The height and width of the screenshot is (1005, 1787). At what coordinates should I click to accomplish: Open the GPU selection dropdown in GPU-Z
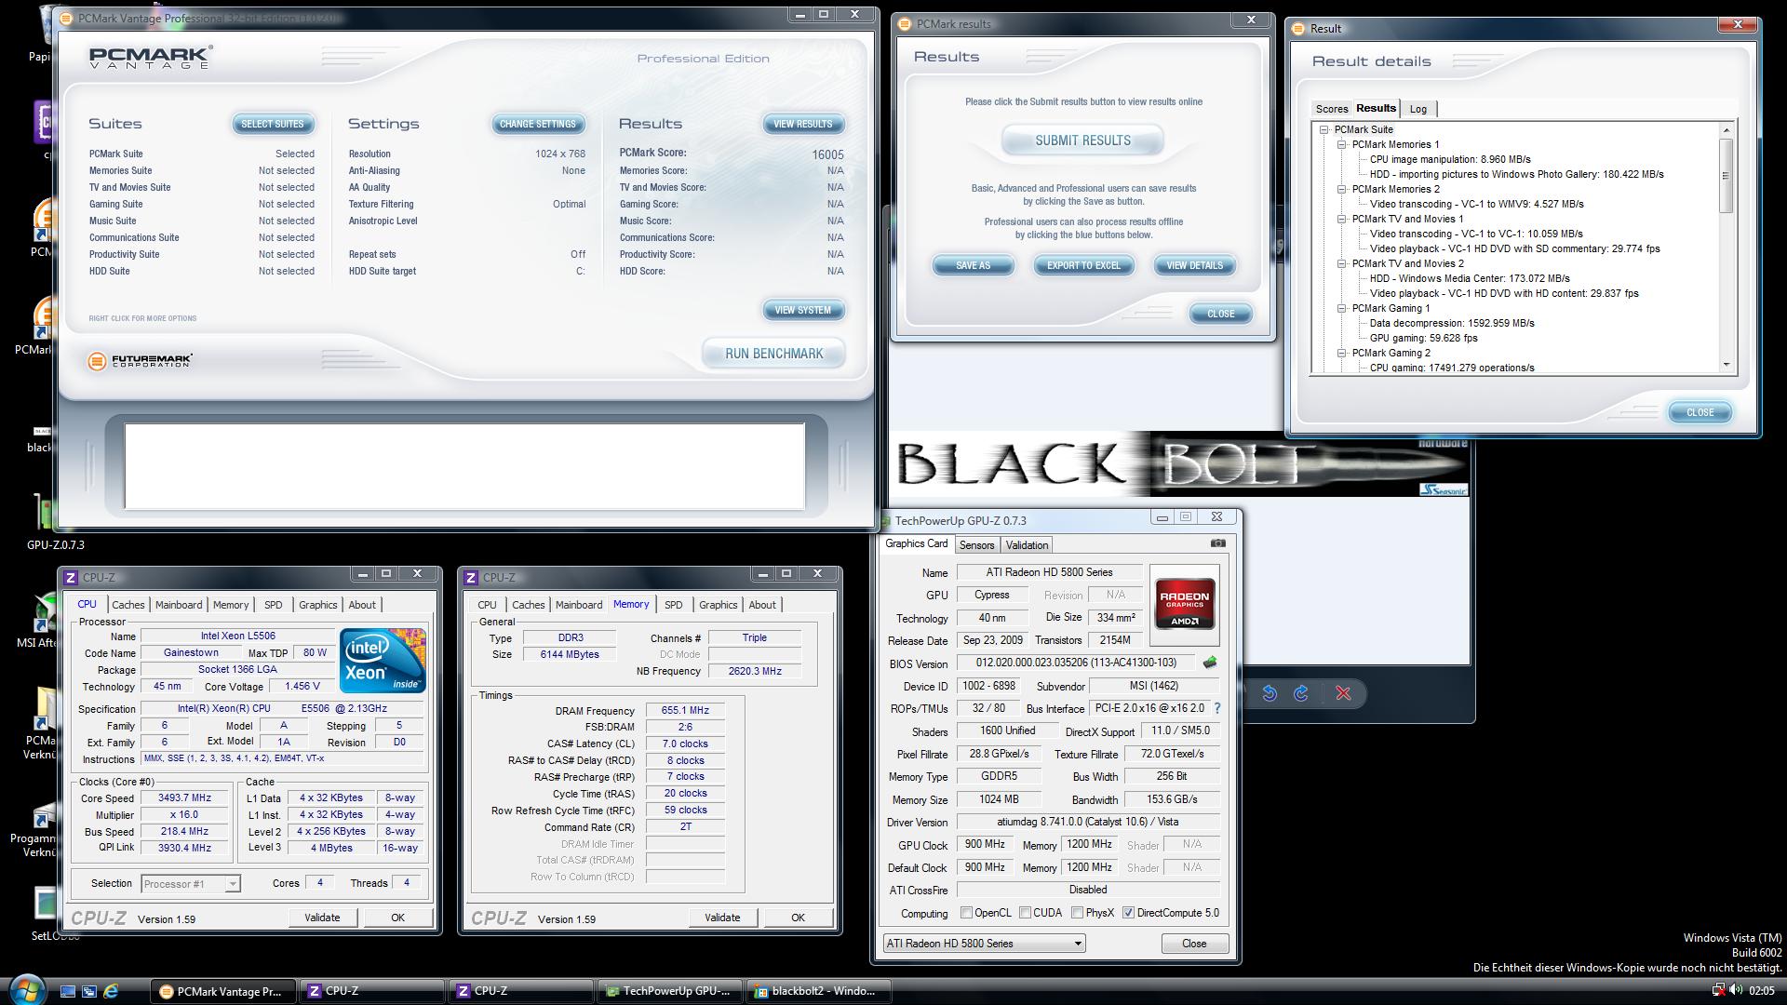(985, 944)
